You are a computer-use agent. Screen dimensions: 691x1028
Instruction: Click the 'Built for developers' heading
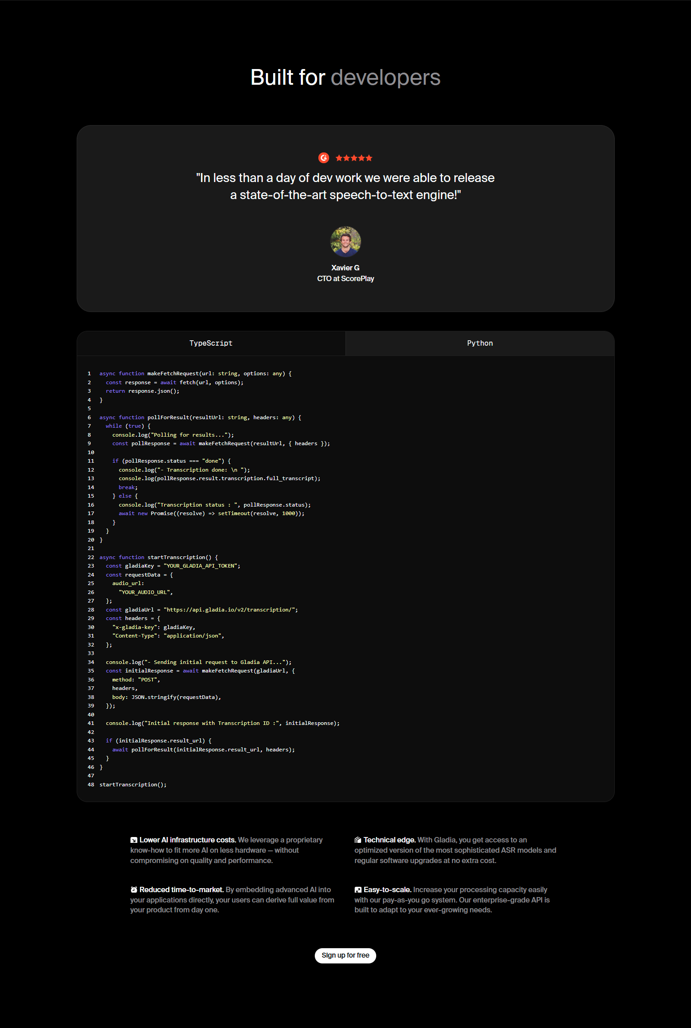(x=345, y=77)
